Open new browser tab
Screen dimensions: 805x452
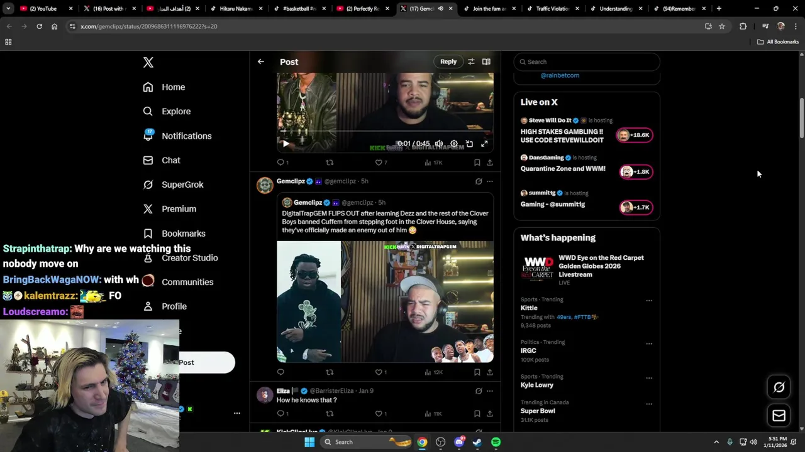coord(719,9)
